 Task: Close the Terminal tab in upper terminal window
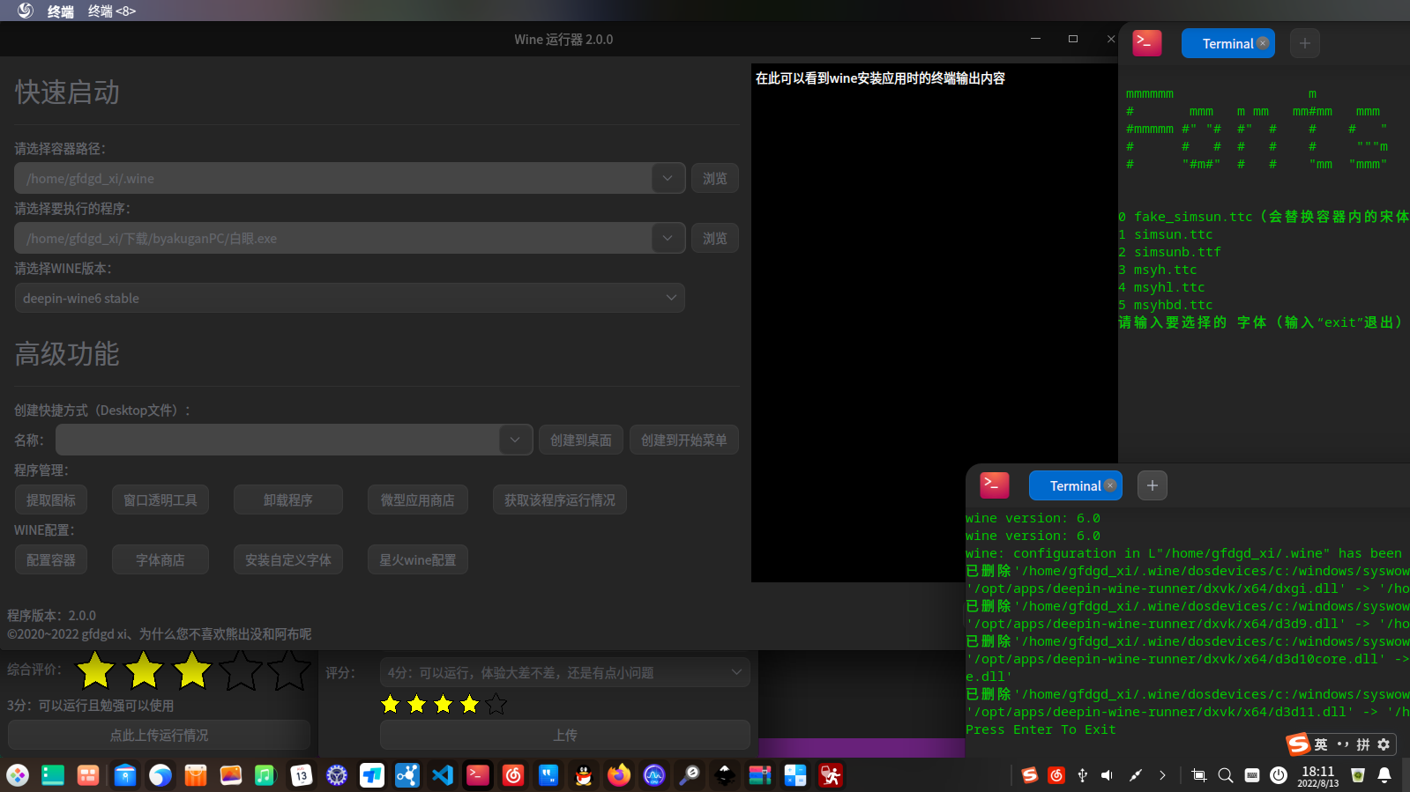(x=1263, y=42)
